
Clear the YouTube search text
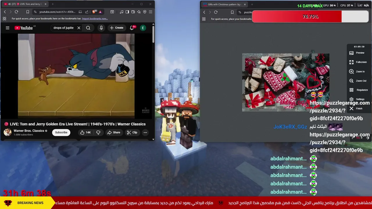tap(79, 28)
